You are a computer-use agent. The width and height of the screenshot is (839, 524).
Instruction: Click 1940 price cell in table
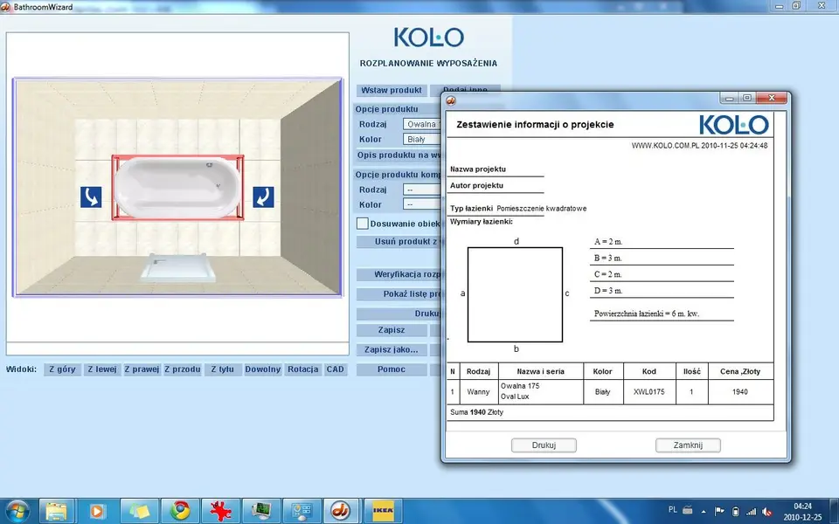tap(740, 392)
